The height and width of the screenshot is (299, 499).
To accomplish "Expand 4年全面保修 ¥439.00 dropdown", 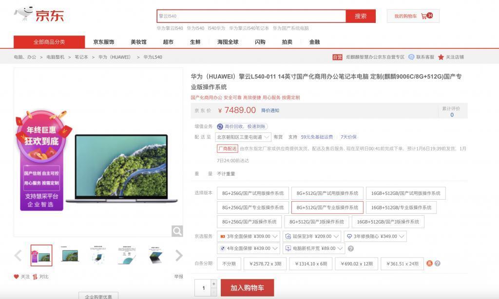I will [x=249, y=248].
